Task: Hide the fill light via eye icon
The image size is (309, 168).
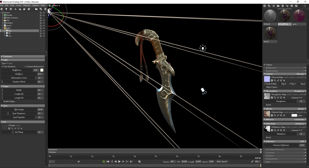Action: click(44, 33)
